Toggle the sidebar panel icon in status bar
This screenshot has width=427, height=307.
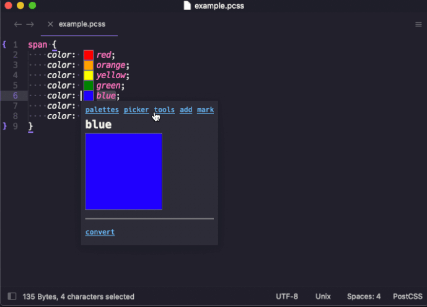click(12, 296)
